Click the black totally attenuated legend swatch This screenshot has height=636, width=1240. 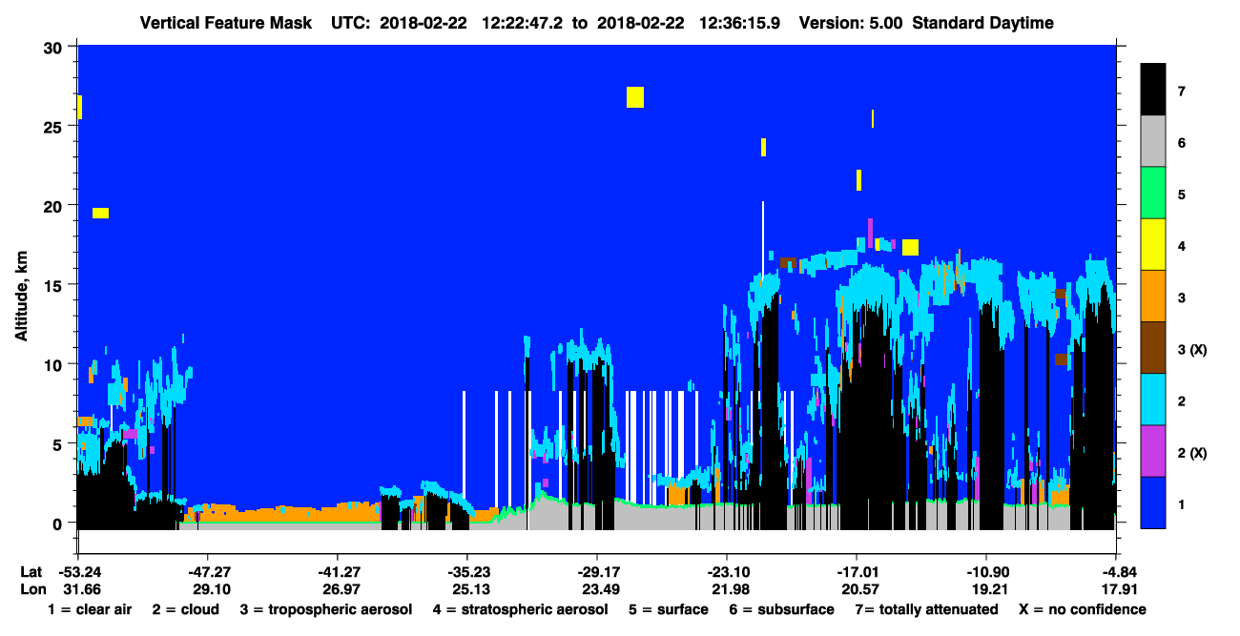pos(1153,90)
